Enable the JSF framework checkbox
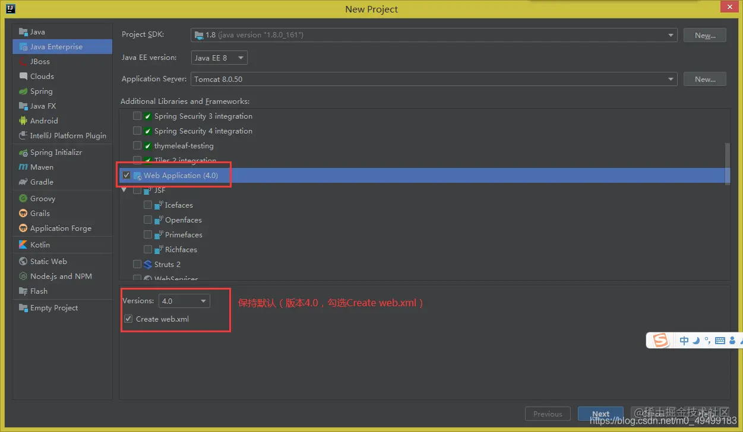The width and height of the screenshot is (743, 432). (x=137, y=190)
